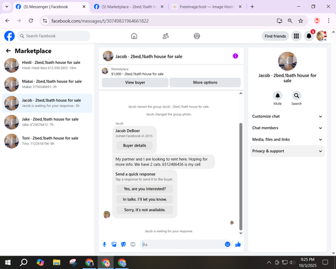
Task: Open File Explorer from taskbar
Action: 56,262
